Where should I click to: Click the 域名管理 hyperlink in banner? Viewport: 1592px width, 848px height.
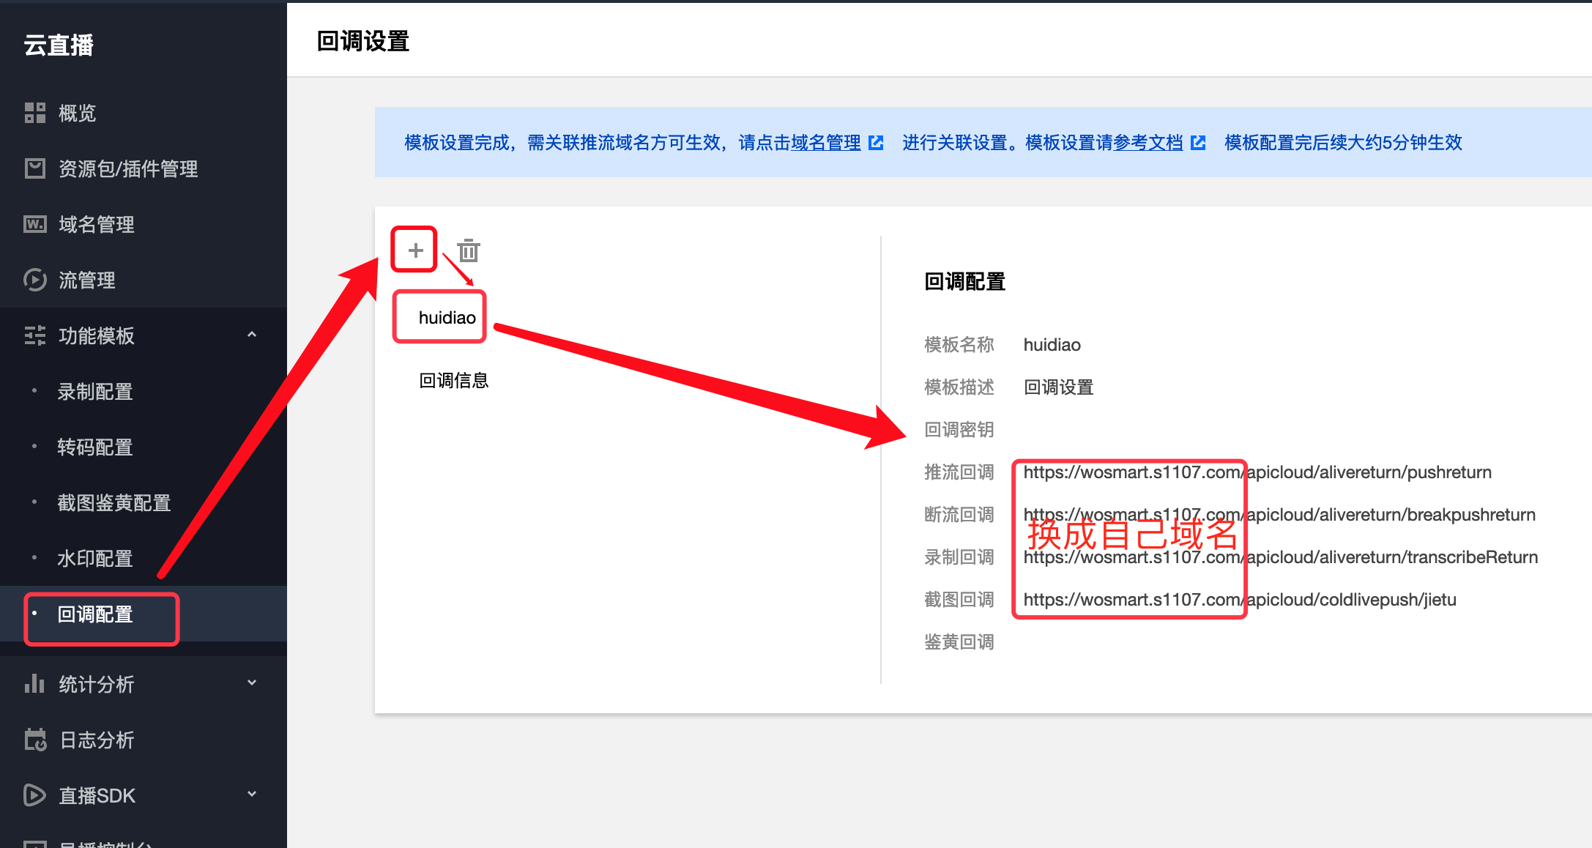[825, 143]
